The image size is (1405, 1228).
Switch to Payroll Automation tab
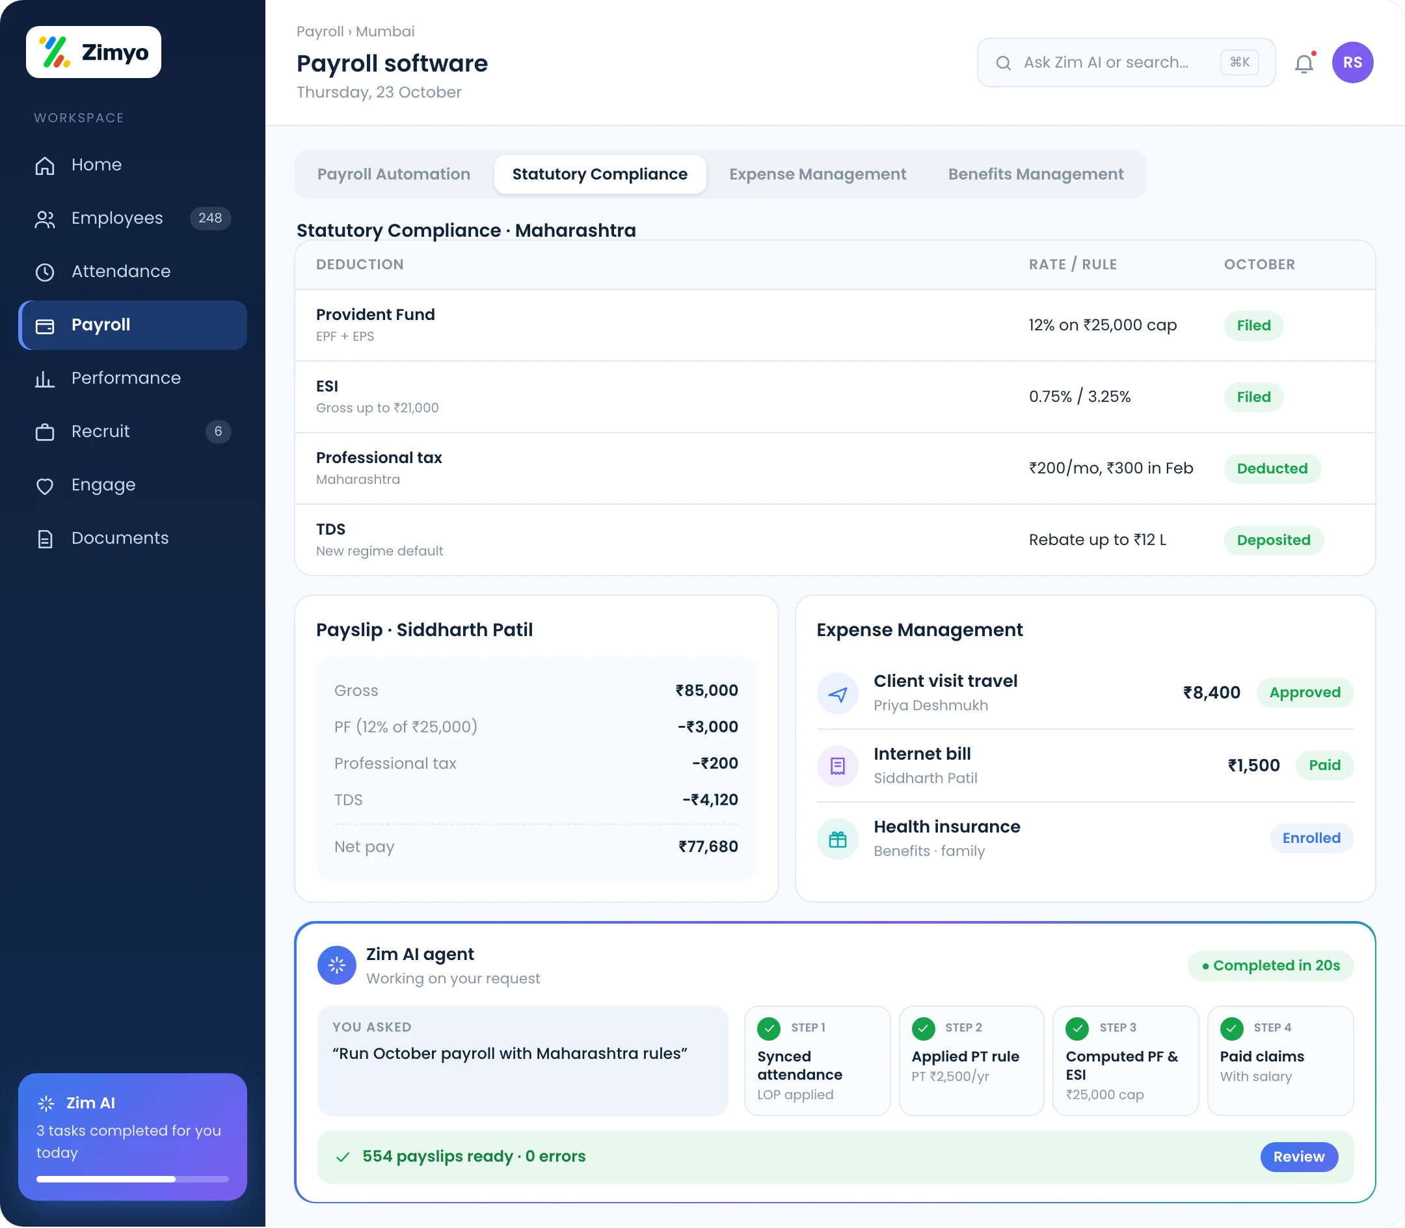coord(394,175)
